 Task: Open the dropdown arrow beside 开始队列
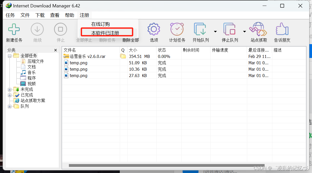click(x=215, y=31)
